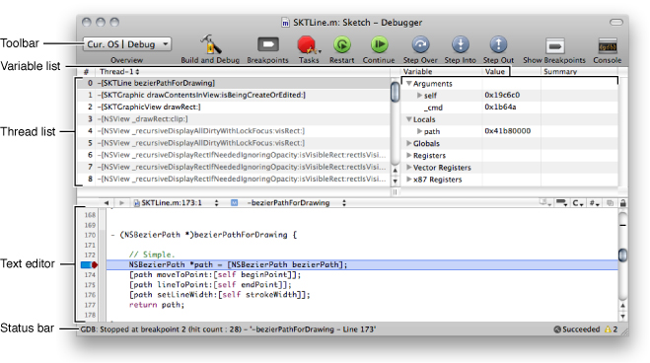650x363 pixels.
Task: Select the _cmd variable row
Action: (510, 108)
